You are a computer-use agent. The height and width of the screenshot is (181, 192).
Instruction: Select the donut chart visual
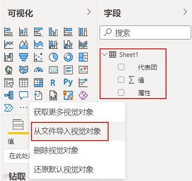[68, 57]
